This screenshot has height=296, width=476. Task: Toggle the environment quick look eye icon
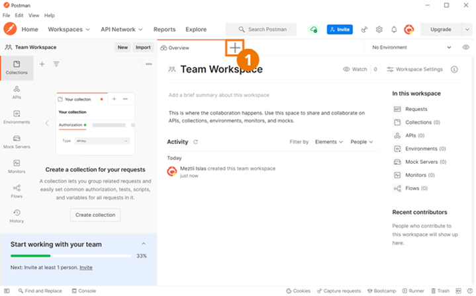(x=465, y=48)
